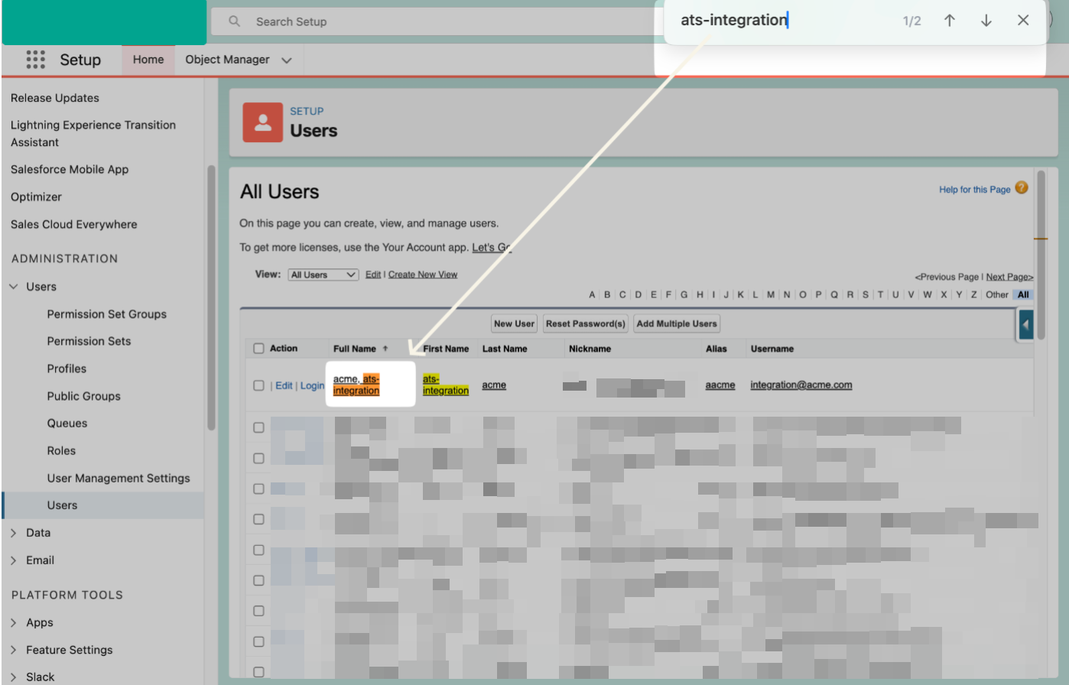Open the Object Manager tab dropdown chevron
The image size is (1069, 685).
(x=287, y=60)
